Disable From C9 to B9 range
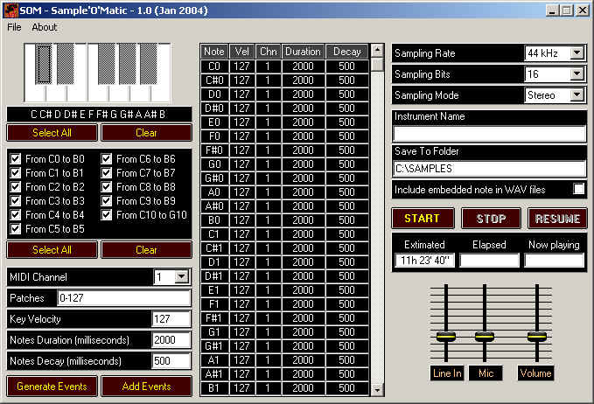The image size is (594, 404). coord(107,201)
